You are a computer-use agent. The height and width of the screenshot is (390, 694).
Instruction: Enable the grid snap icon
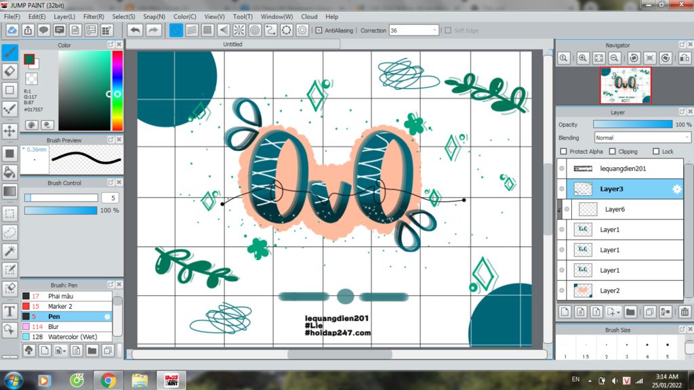pos(207,30)
